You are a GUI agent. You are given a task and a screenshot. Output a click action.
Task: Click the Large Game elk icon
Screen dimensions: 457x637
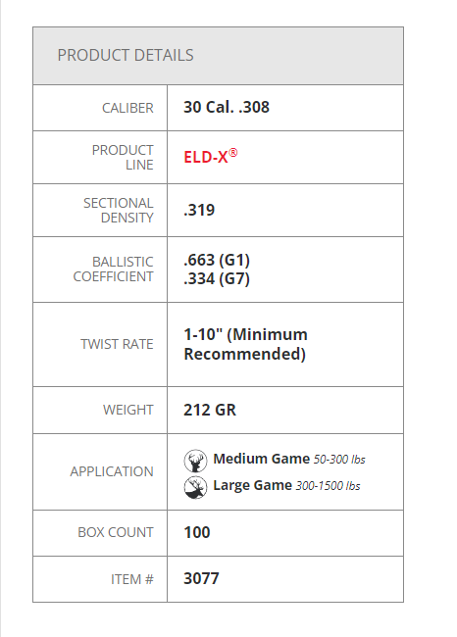point(195,487)
